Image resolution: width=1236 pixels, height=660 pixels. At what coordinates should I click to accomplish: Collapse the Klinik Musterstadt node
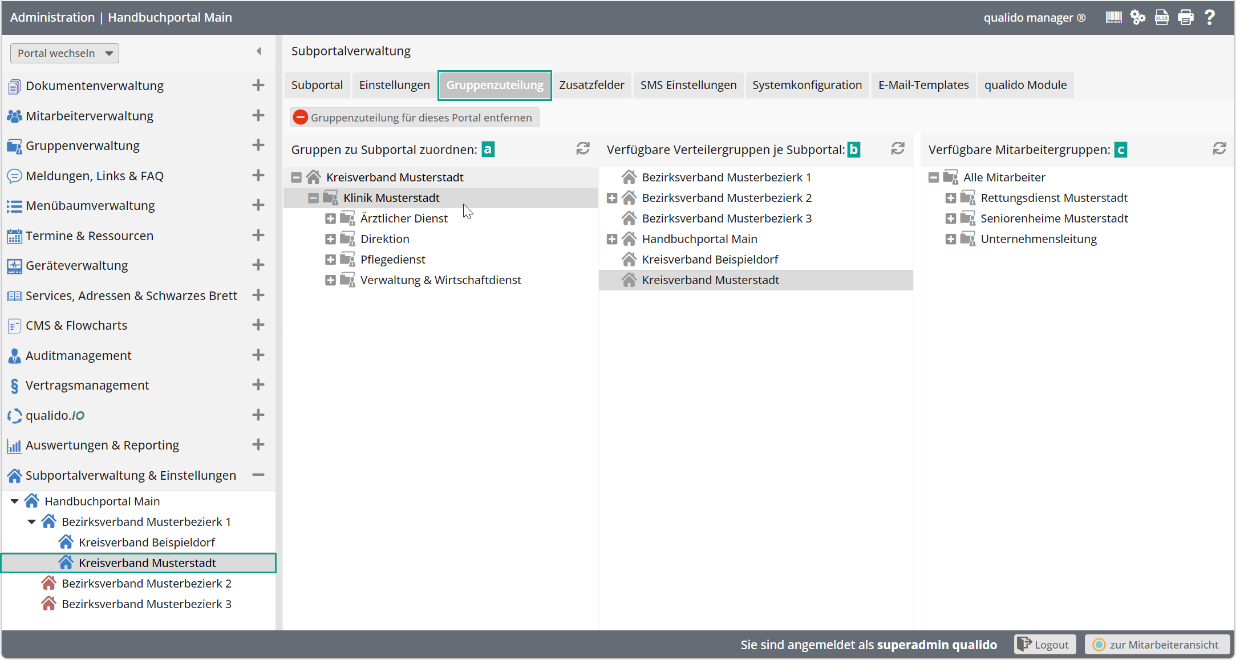coord(313,198)
